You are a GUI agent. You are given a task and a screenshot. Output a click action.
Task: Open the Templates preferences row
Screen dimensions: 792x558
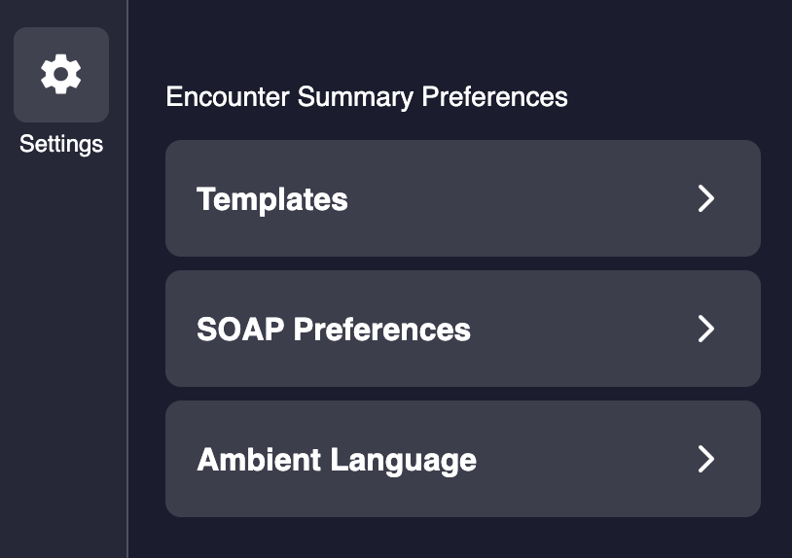[462, 198]
